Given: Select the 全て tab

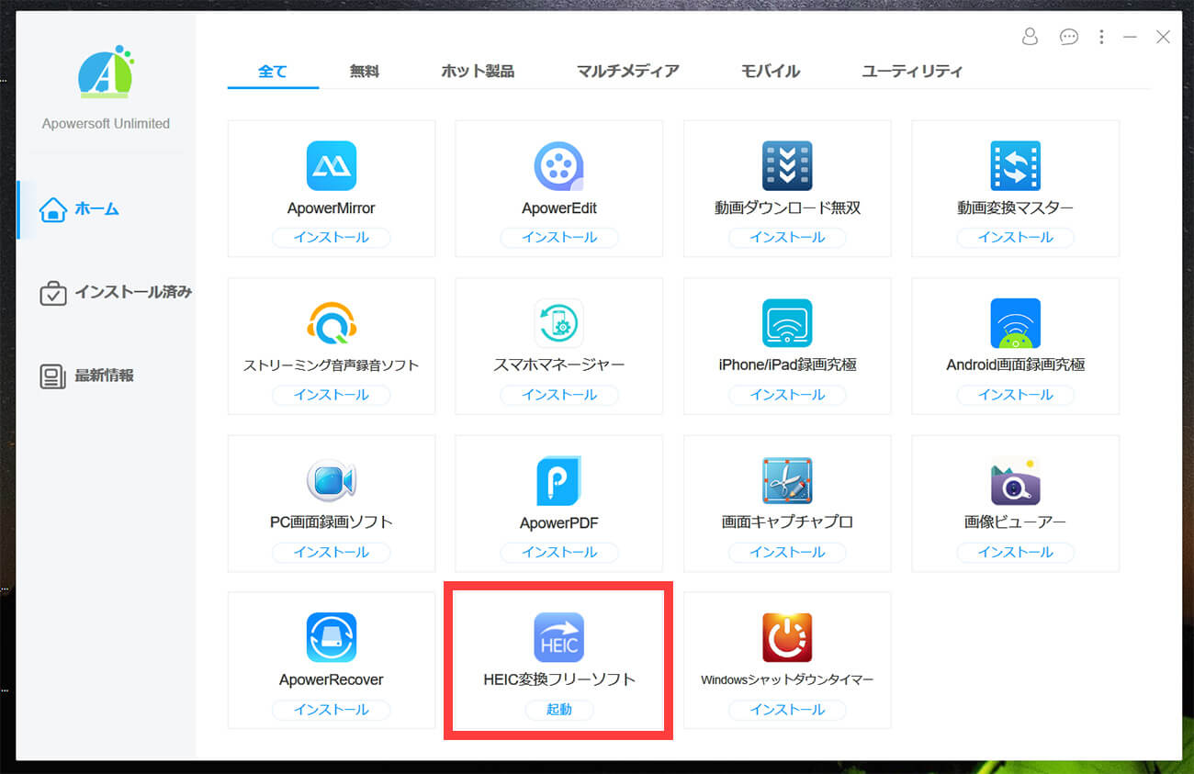Looking at the screenshot, I should 273,71.
